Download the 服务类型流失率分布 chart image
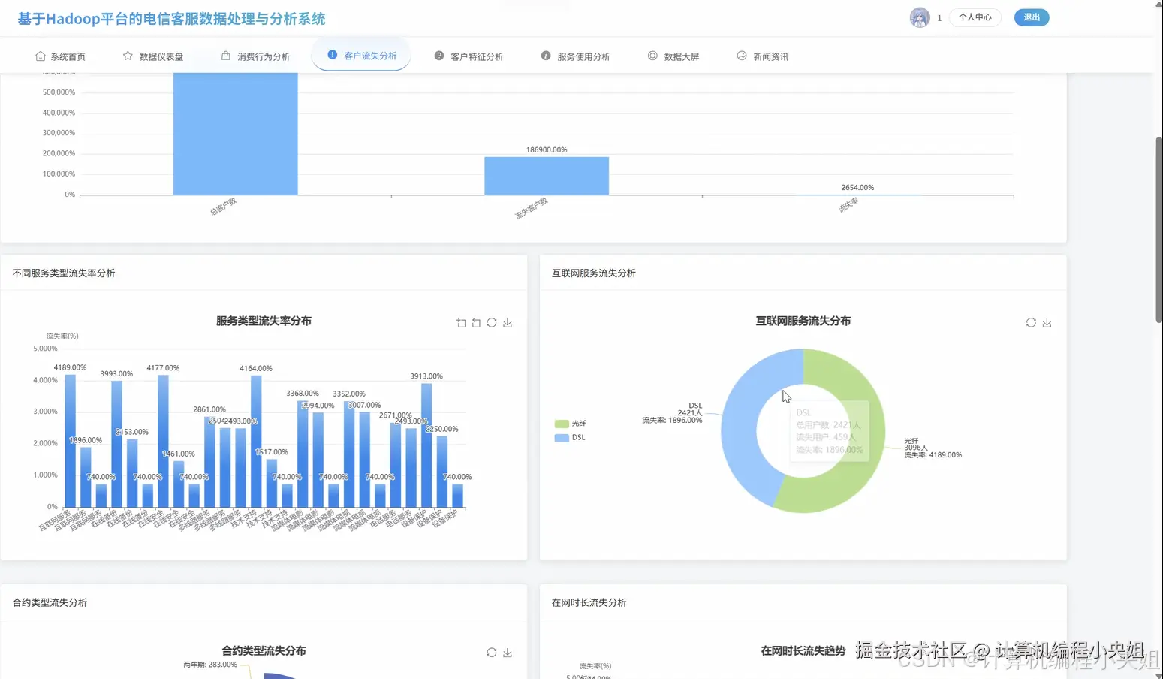This screenshot has height=679, width=1163. (x=507, y=322)
